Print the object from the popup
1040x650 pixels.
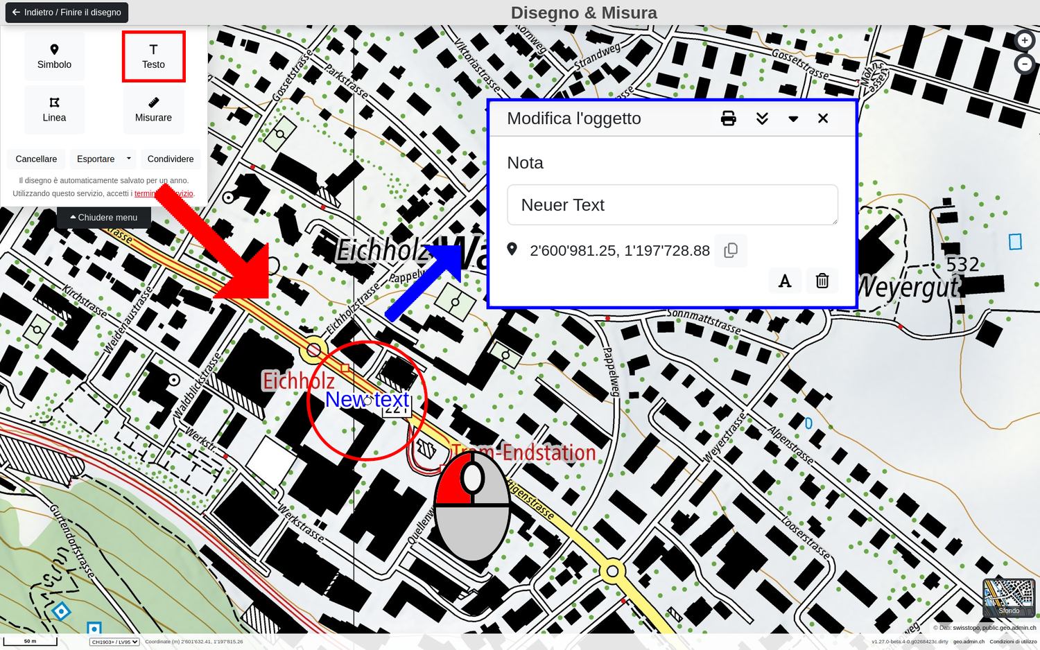[728, 118]
